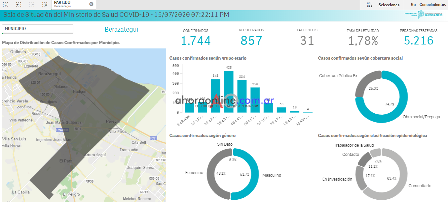Remove the PARTIDO Berazategui selection
The image size is (448, 202).
(x=91, y=4)
